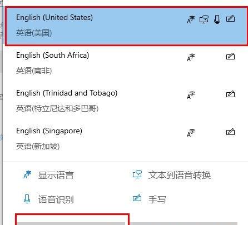Viewport: 248px width, 225px height.
Task: Click display language icon on South Africa row
Action: point(191,57)
